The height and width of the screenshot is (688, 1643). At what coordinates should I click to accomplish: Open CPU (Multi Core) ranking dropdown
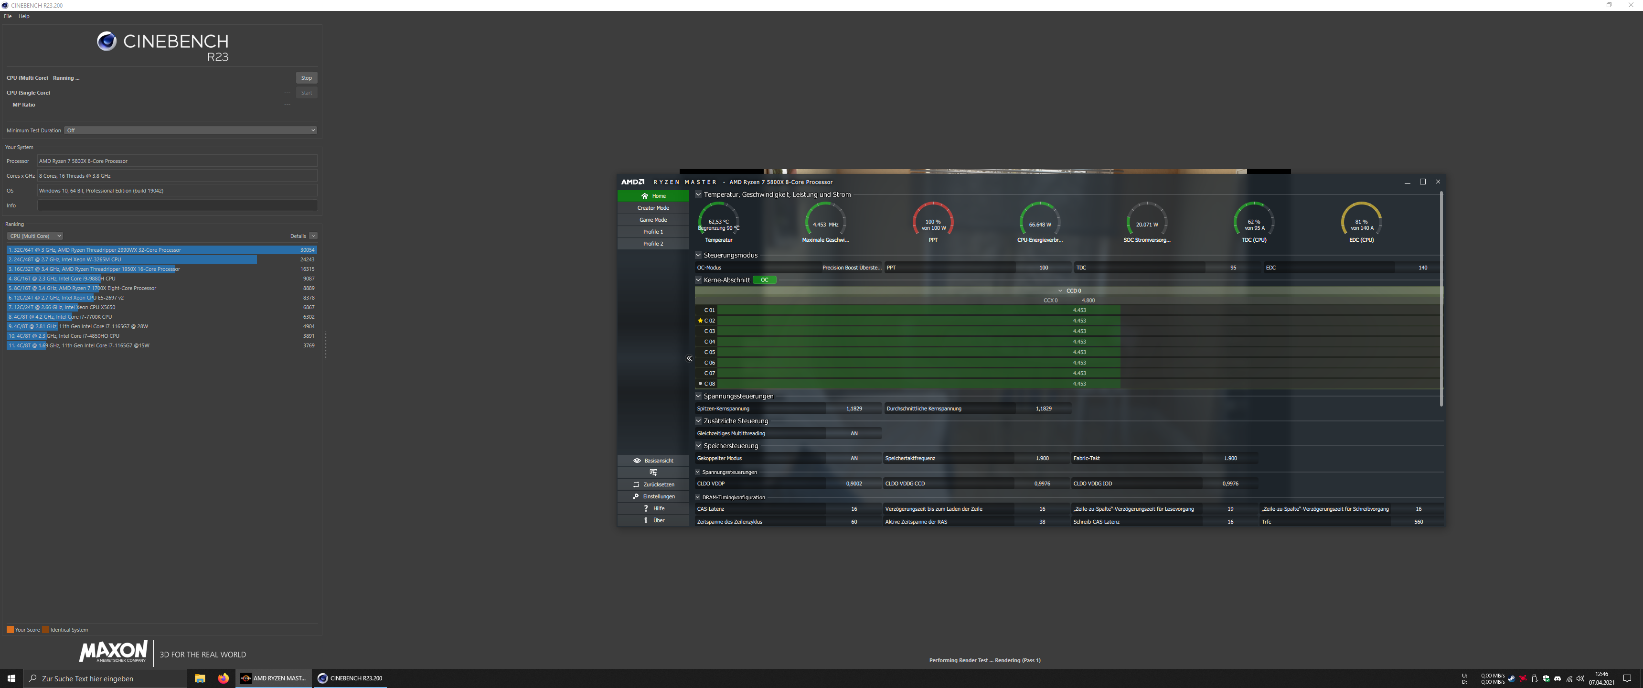click(34, 236)
